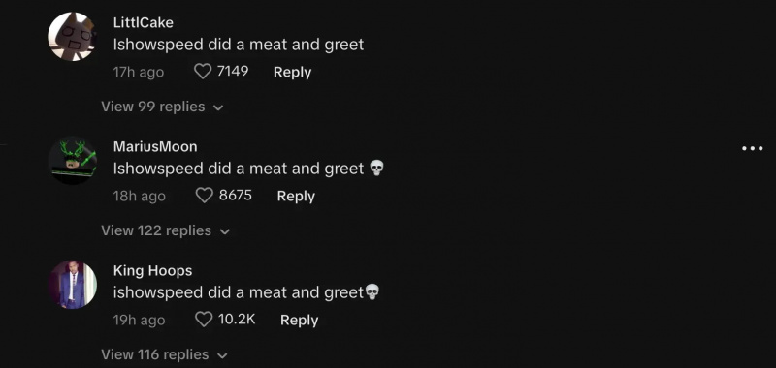Reply to MariusMoon's comment

pyautogui.click(x=296, y=196)
